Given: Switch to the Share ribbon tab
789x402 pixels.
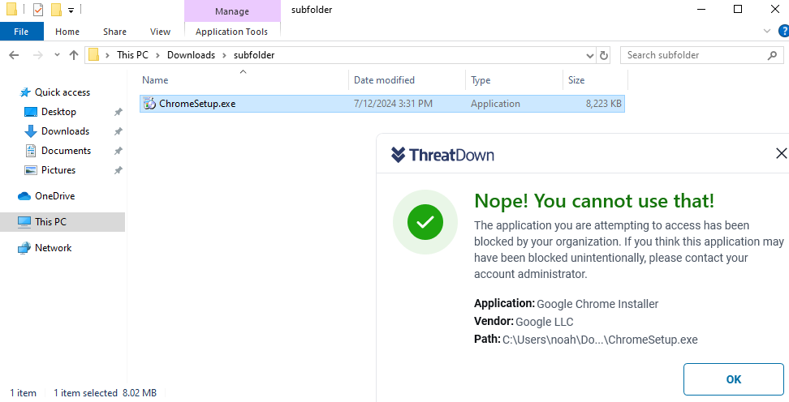Looking at the screenshot, I should 114,32.
